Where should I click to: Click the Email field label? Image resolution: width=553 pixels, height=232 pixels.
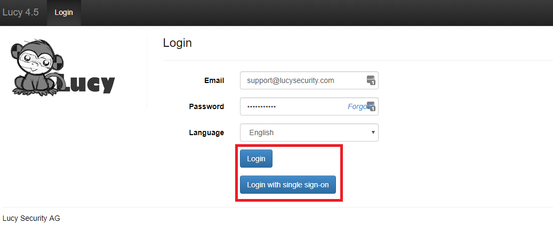214,81
